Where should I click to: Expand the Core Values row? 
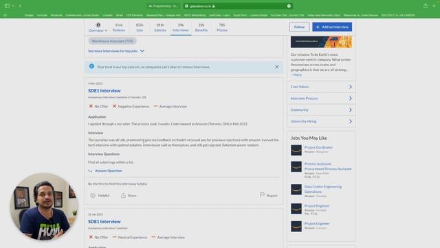[321, 87]
